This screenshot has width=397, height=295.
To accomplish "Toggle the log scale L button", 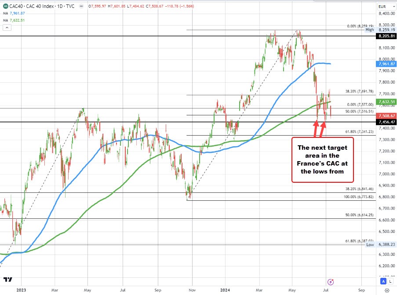I will [390, 281].
